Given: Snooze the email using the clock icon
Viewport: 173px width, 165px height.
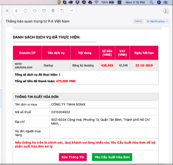Looking at the screenshot, I should point(35,11).
